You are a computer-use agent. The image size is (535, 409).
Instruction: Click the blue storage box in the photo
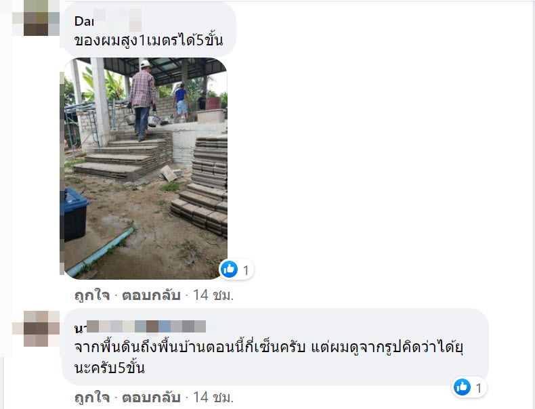click(74, 215)
